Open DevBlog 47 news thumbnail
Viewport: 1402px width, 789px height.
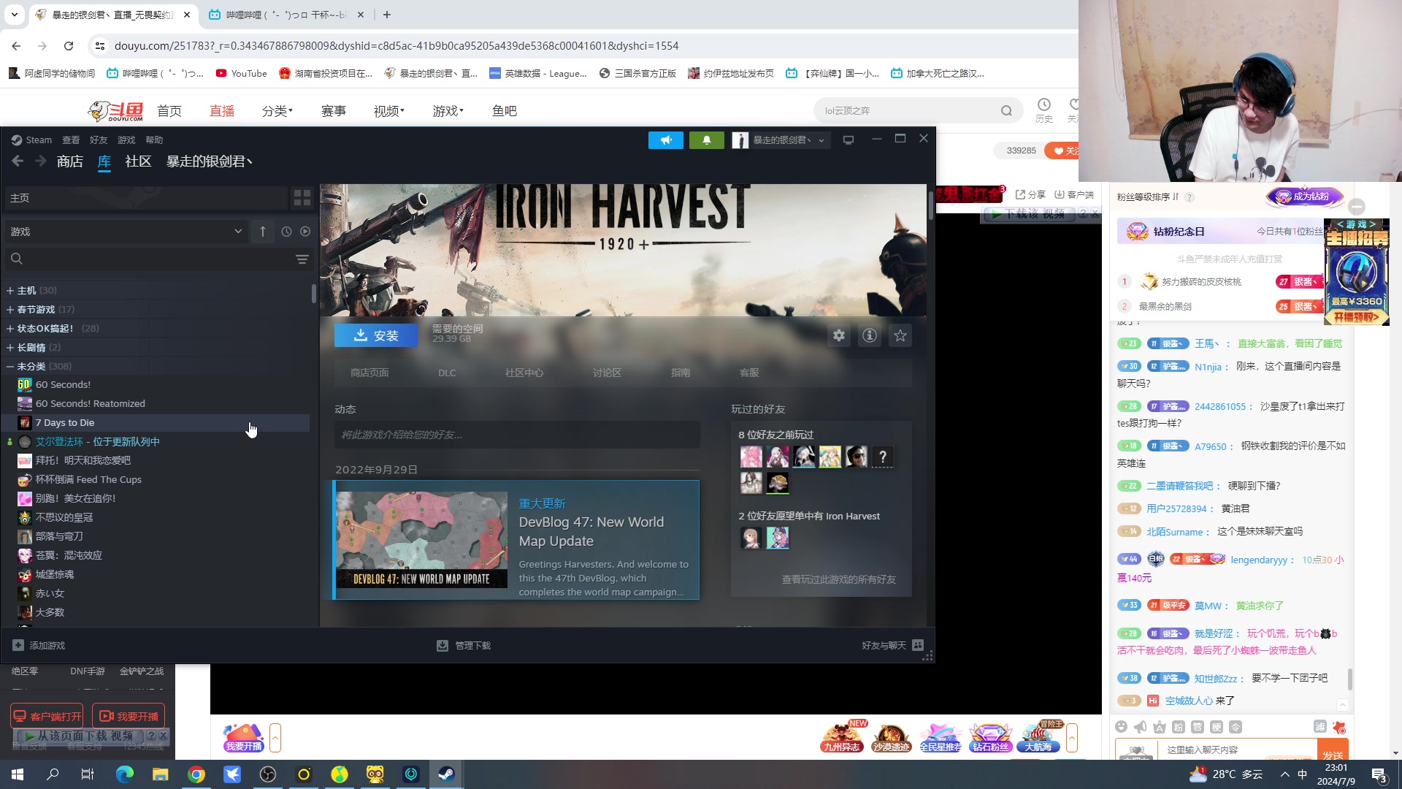pyautogui.click(x=421, y=540)
